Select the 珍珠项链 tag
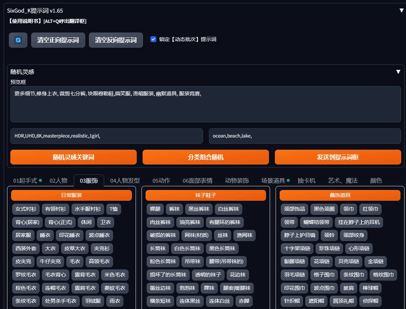The height and width of the screenshot is (309, 406). pos(329,248)
